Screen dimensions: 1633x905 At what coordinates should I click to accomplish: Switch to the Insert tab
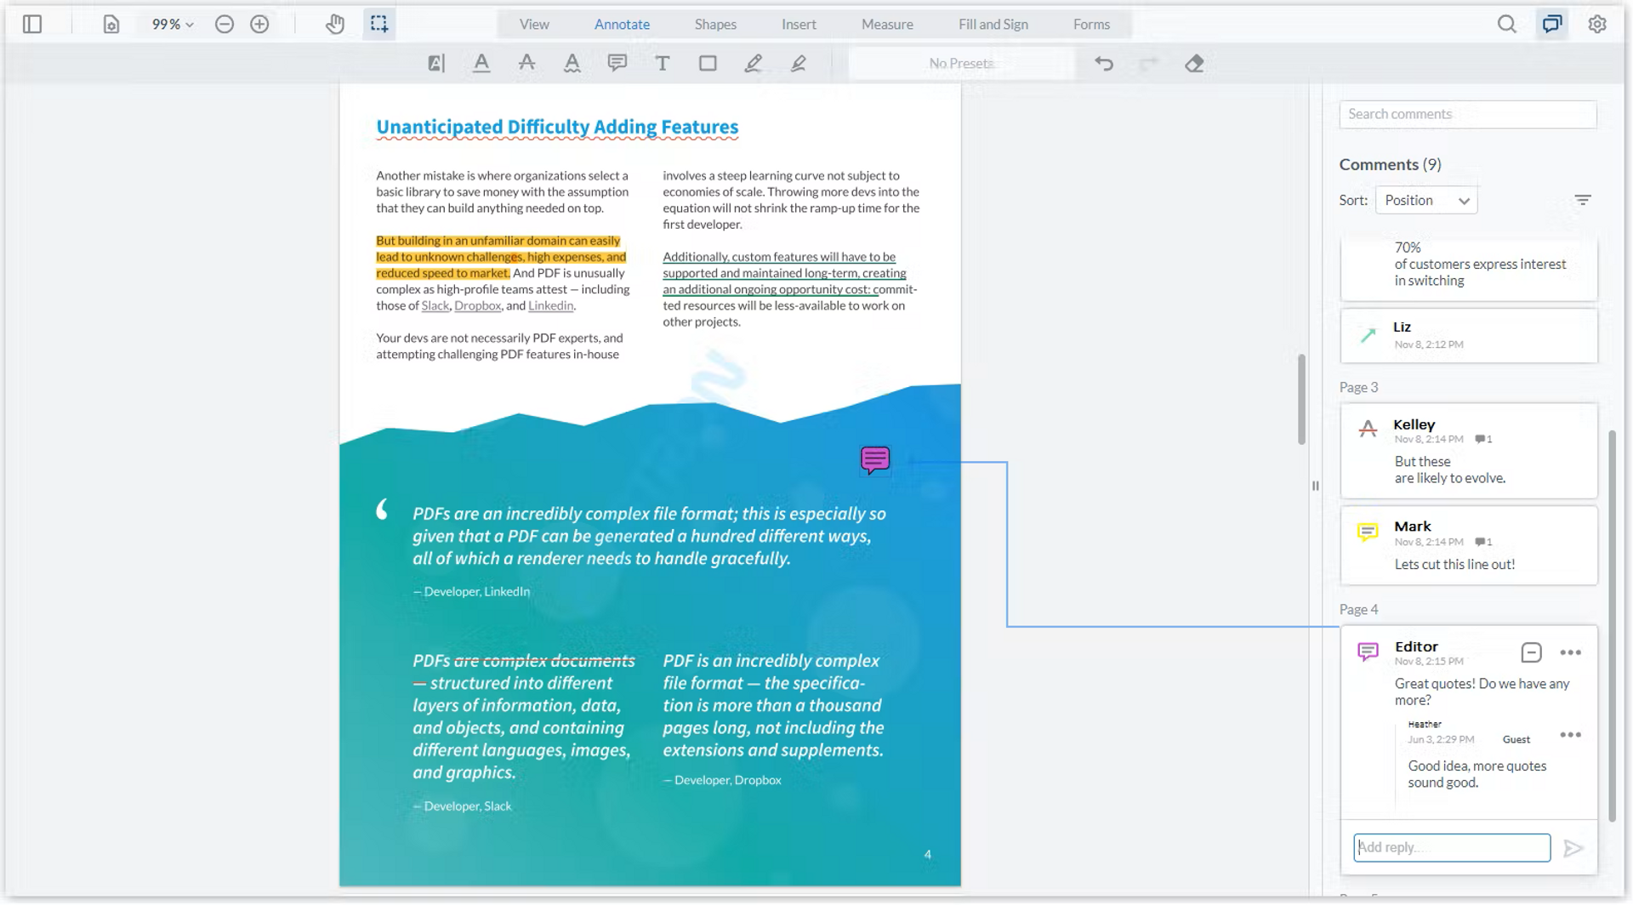point(799,24)
